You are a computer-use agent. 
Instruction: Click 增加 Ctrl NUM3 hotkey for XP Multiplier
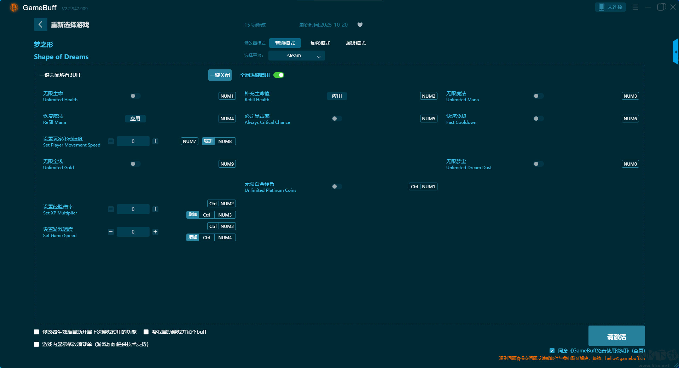point(211,215)
